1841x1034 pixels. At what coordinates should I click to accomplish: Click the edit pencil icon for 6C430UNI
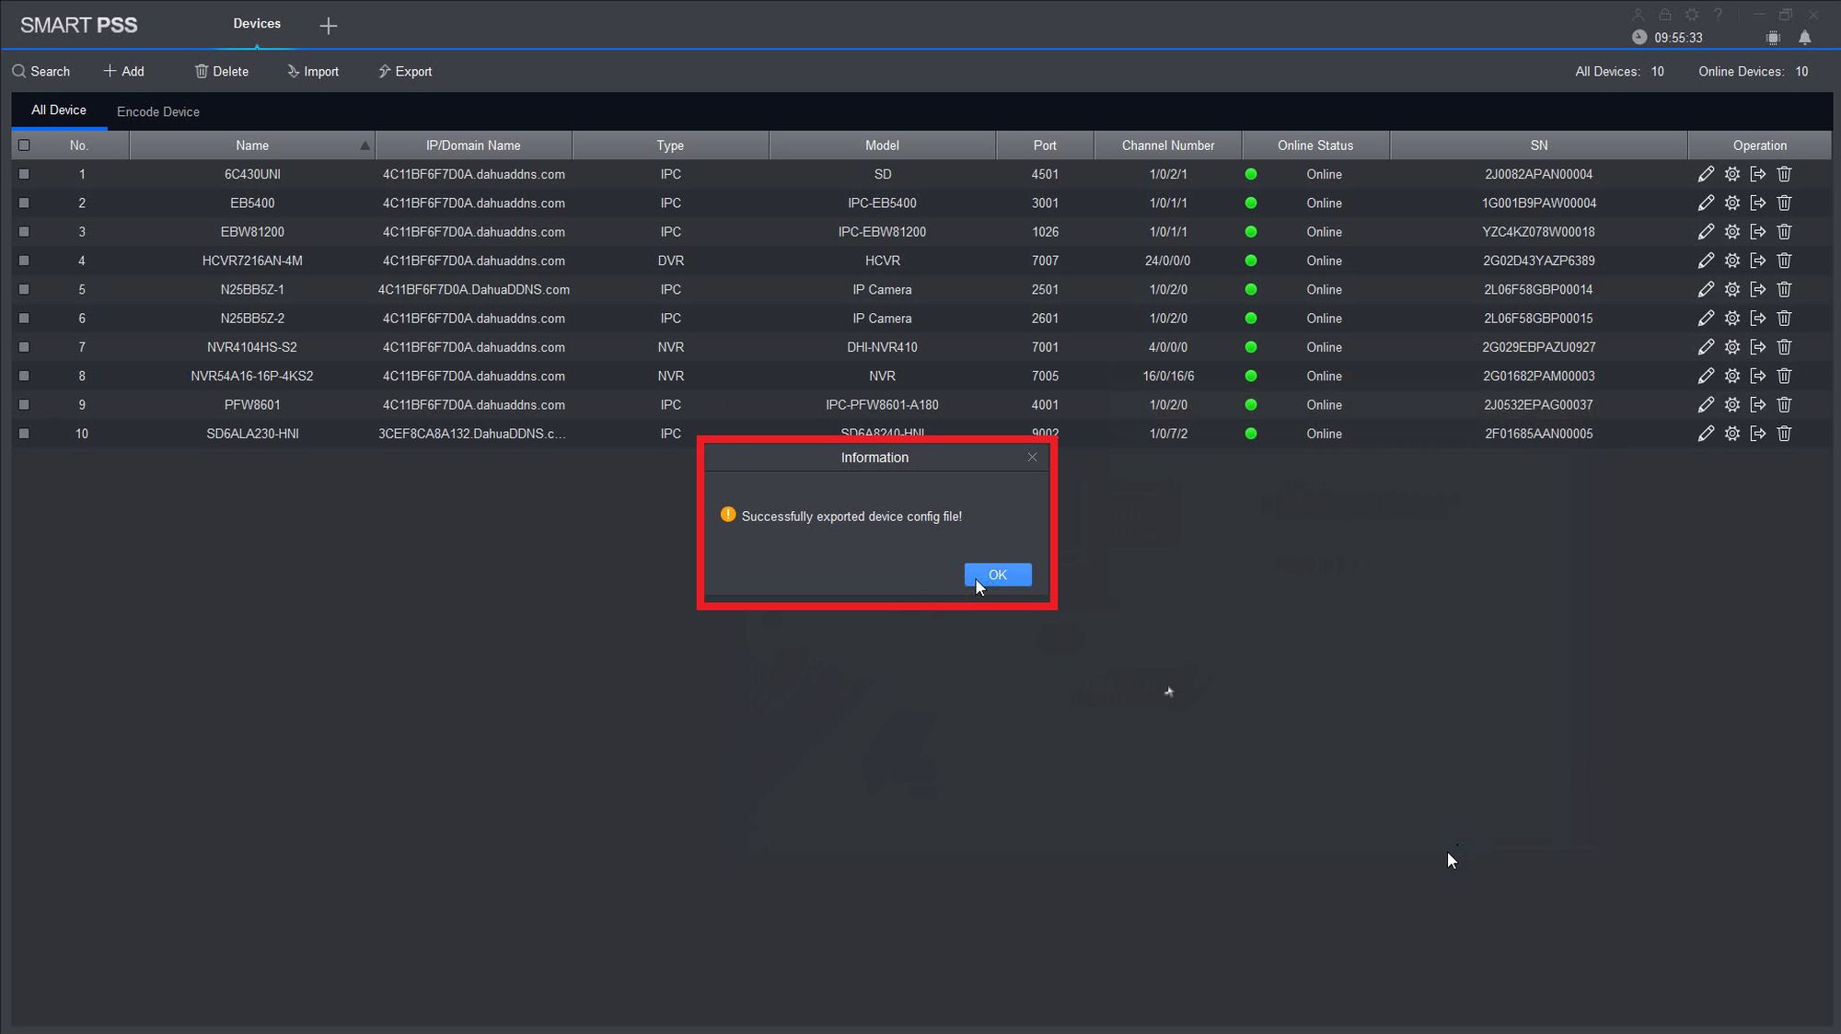point(1706,174)
